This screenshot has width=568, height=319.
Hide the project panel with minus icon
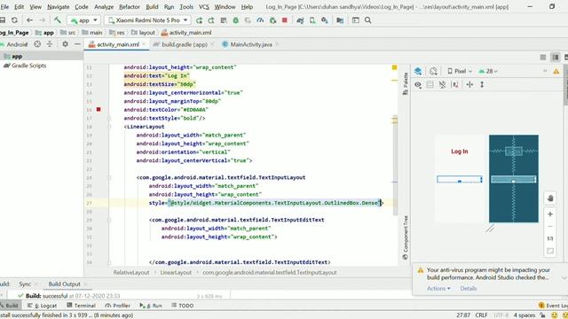coord(77,44)
